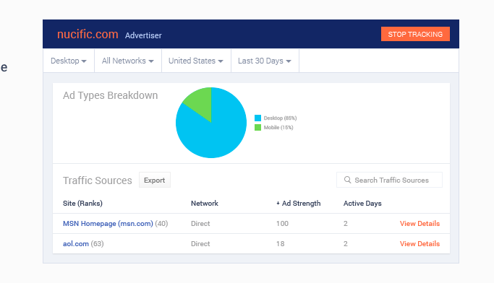Click the blue Desktop legend swatch

(x=257, y=118)
